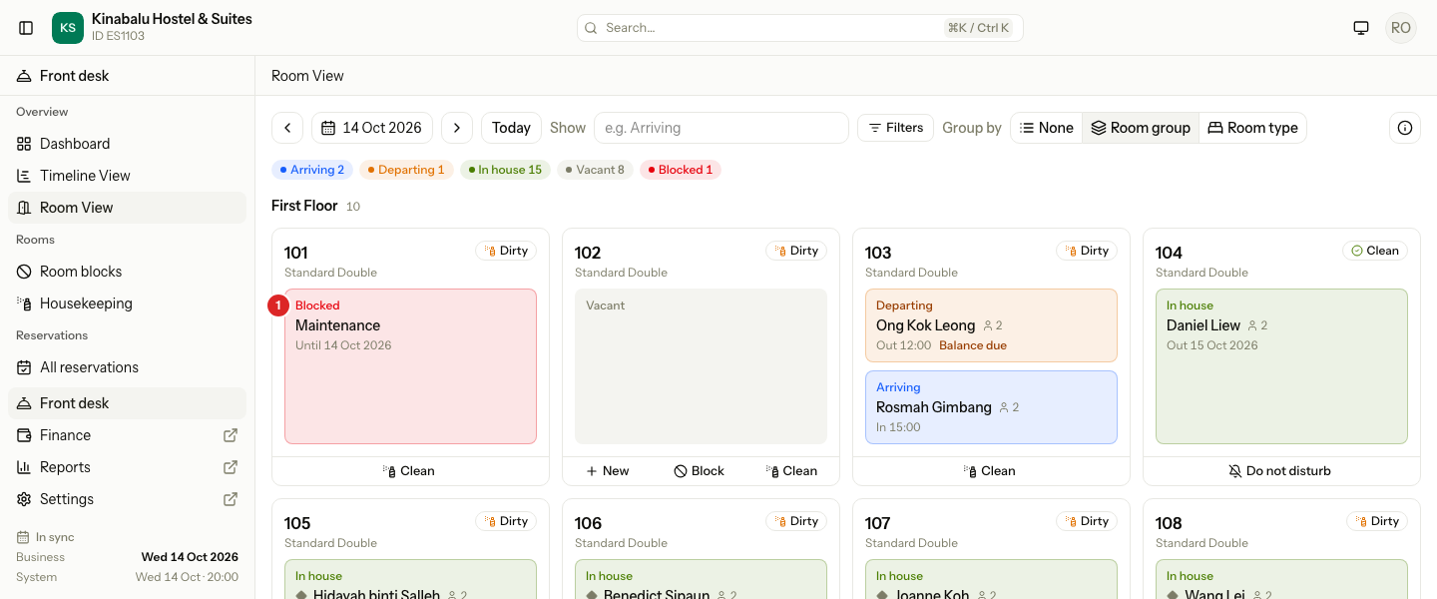Viewport: 1437px width, 599px height.
Task: Go to previous day arrow
Action: click(287, 128)
